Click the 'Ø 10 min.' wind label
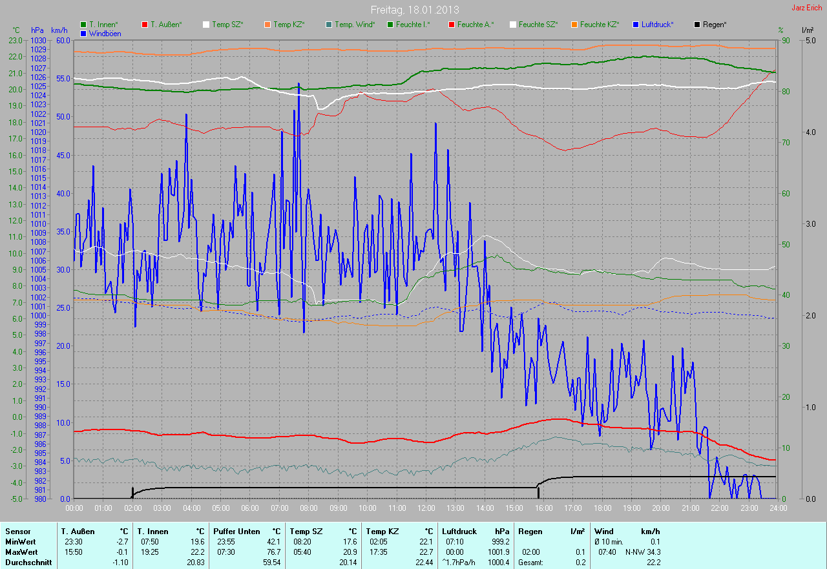Image resolution: width=827 pixels, height=569 pixels. tap(609, 541)
